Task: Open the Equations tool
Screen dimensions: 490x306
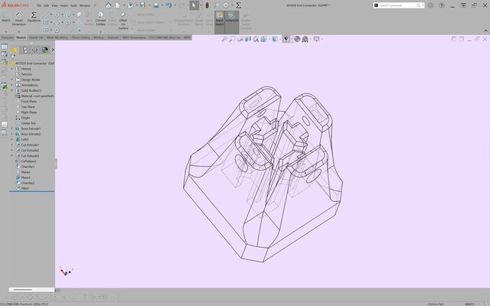Action: (x=34, y=17)
